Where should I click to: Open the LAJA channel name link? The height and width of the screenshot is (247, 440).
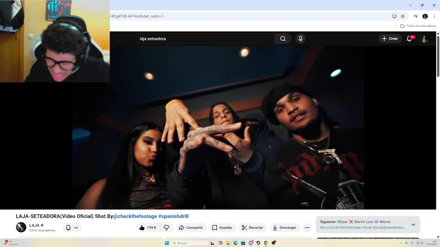click(x=34, y=225)
